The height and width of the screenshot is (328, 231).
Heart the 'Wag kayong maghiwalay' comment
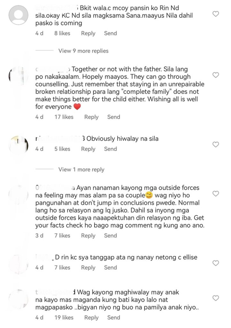[216, 298]
